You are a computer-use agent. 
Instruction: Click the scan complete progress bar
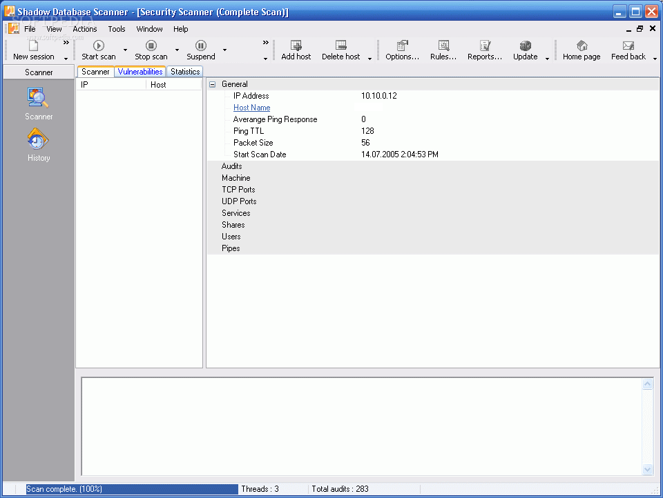(x=132, y=489)
